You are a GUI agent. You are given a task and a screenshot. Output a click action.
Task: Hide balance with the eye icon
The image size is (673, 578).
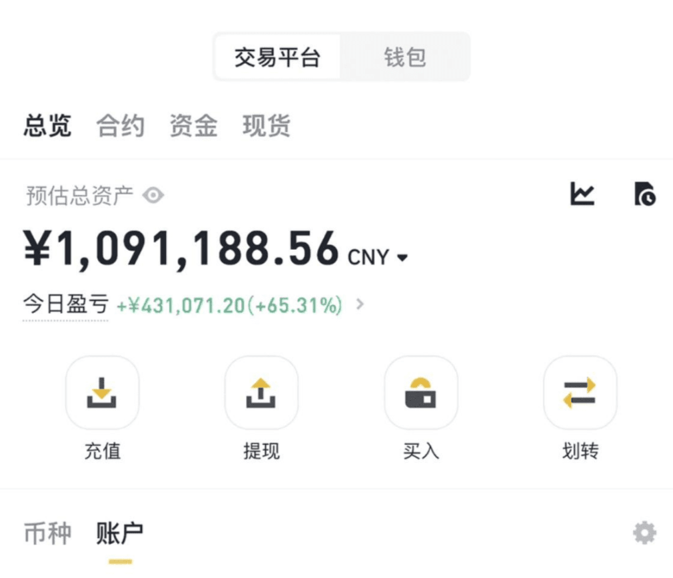click(x=153, y=196)
